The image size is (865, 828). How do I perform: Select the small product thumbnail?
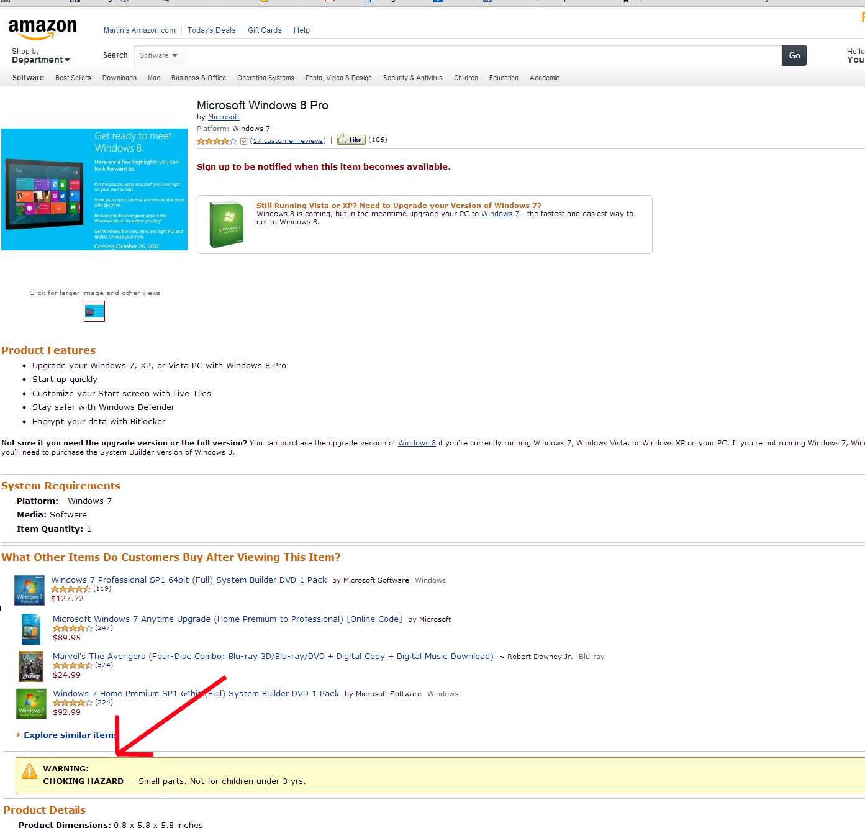94,311
